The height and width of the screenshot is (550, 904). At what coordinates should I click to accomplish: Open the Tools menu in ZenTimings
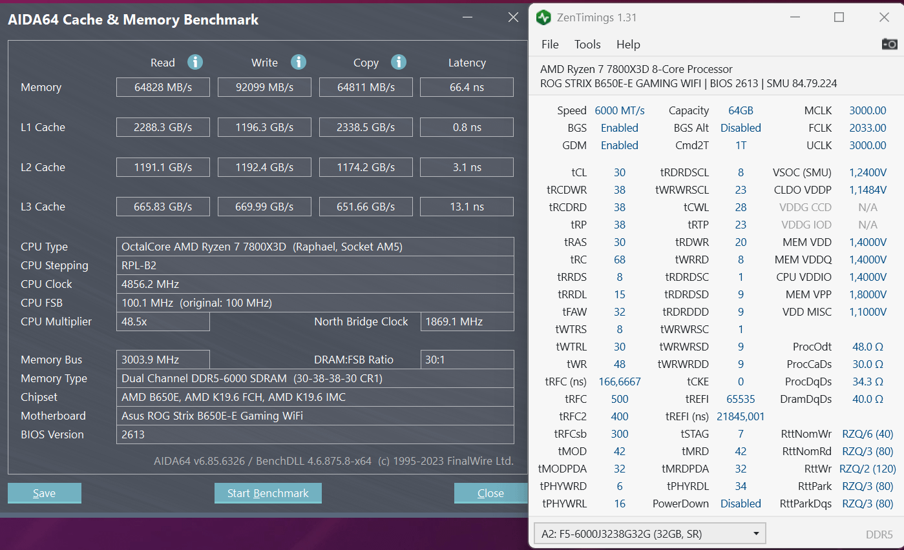tap(587, 45)
